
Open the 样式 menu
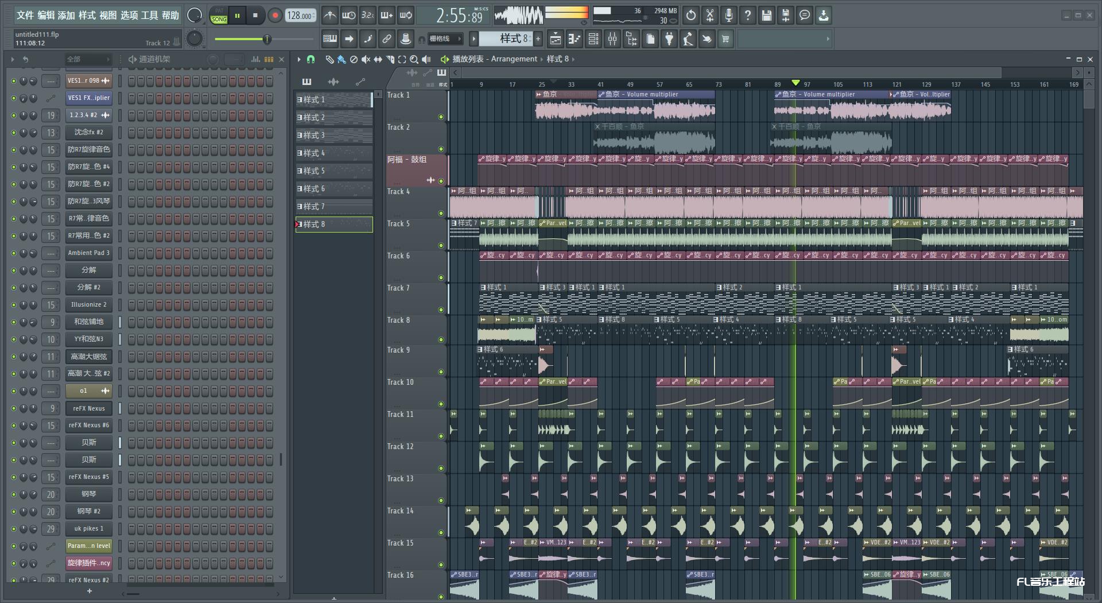pyautogui.click(x=87, y=16)
